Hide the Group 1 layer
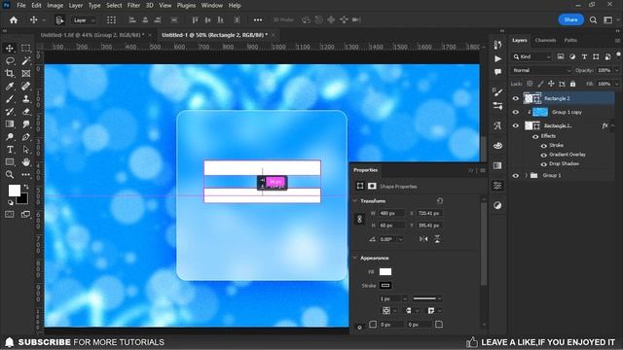Screen dimensions: 623x350 point(515,175)
